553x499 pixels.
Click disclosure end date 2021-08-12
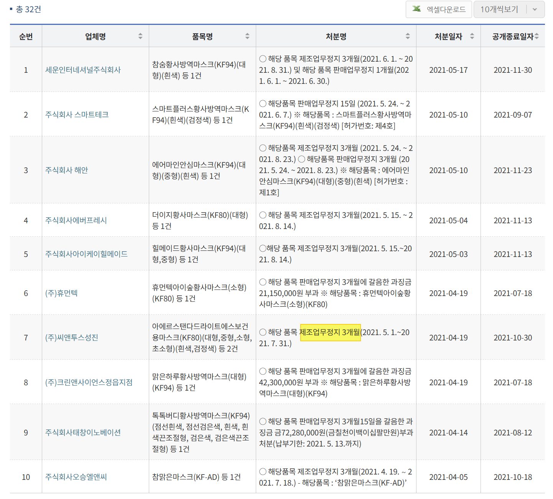513,433
